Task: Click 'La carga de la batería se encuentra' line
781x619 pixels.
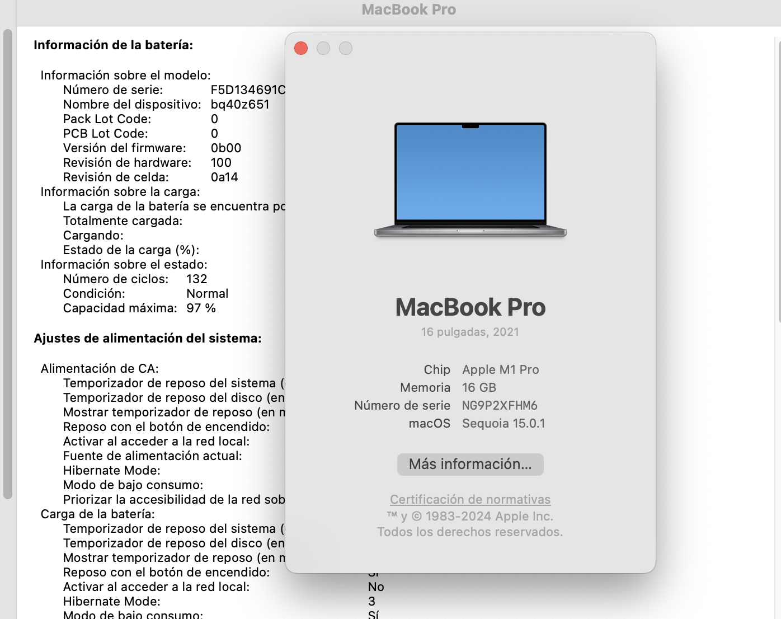Action: [x=174, y=206]
